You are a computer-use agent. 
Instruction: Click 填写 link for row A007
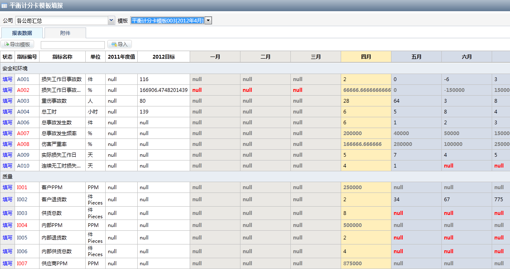point(7,133)
